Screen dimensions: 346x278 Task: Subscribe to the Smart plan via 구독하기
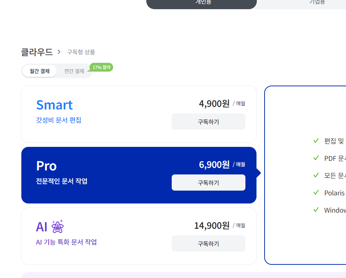click(209, 121)
